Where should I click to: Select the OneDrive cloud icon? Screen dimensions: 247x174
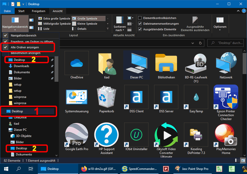(77, 63)
